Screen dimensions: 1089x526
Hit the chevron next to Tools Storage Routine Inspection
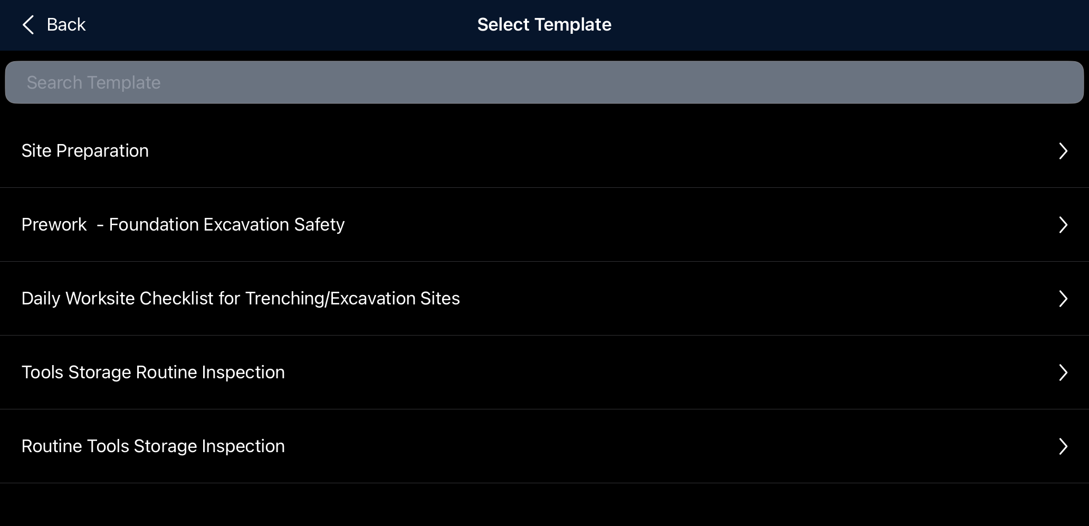pos(1063,373)
